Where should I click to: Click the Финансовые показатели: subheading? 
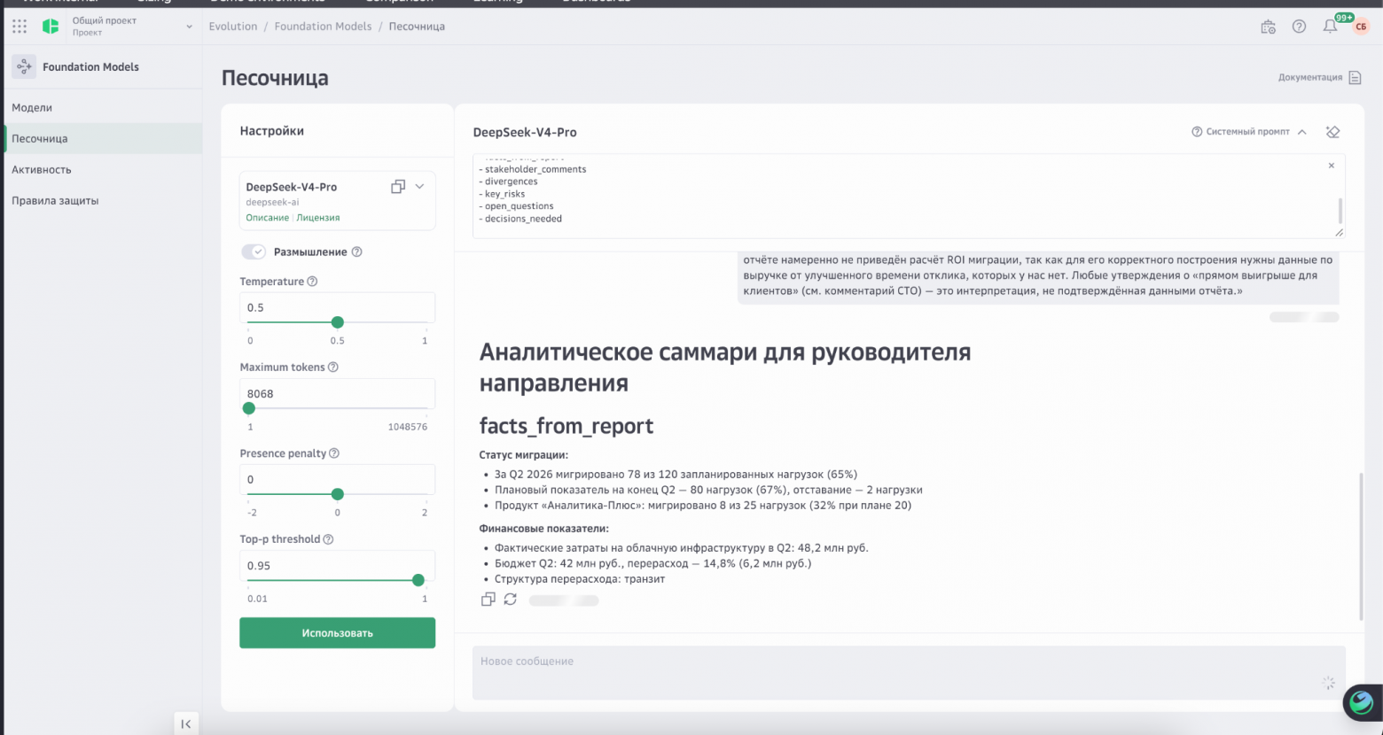[x=544, y=529]
